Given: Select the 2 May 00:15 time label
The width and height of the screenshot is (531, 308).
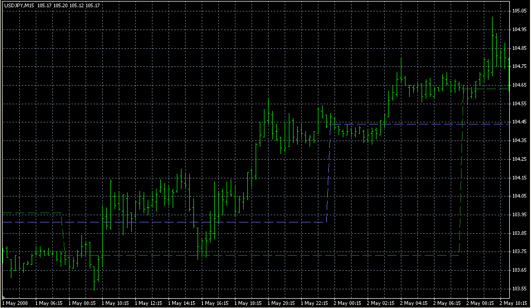Looking at the screenshot, I should point(347,303).
